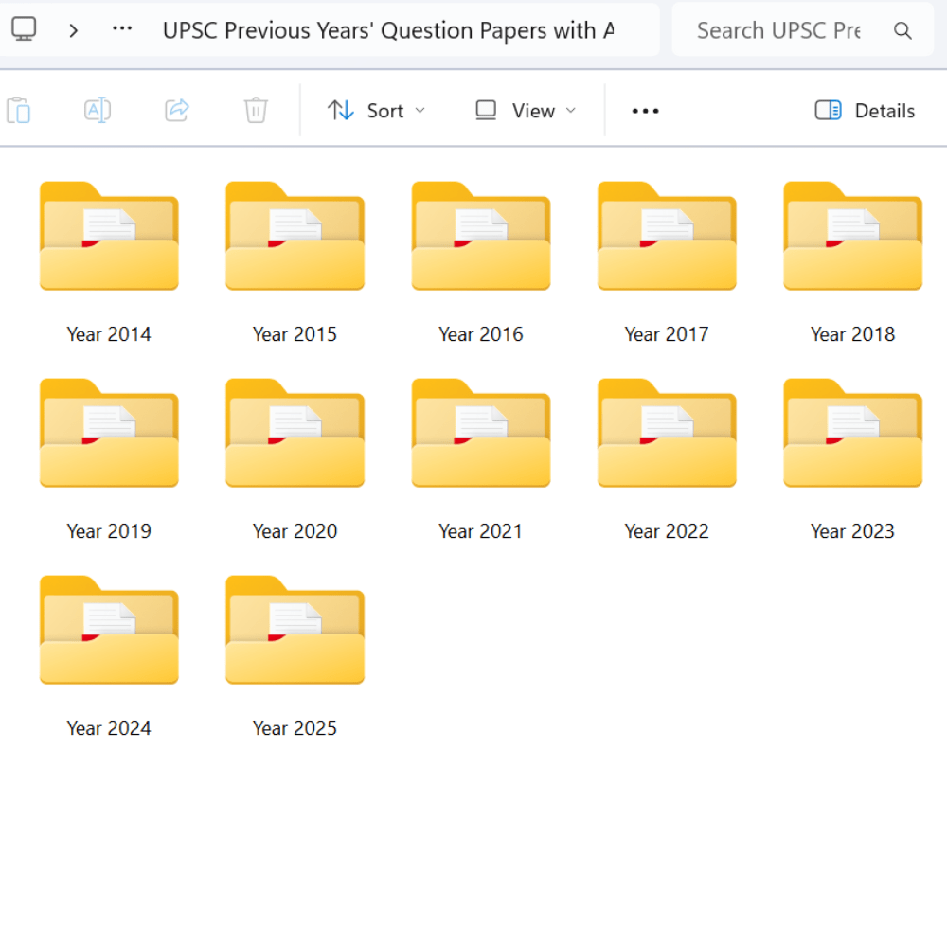Expand the Sort dropdown menu
947x947 pixels.
[376, 111]
